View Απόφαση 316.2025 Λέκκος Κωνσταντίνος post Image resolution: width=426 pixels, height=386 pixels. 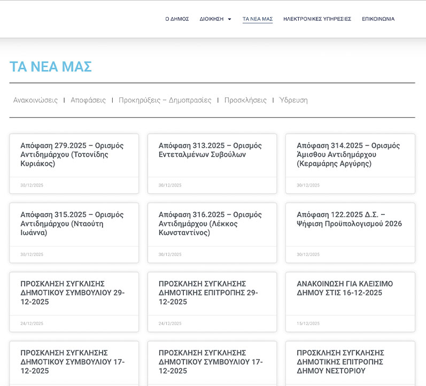[x=210, y=223]
